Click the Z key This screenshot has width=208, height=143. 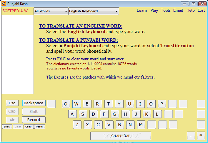click(77, 125)
